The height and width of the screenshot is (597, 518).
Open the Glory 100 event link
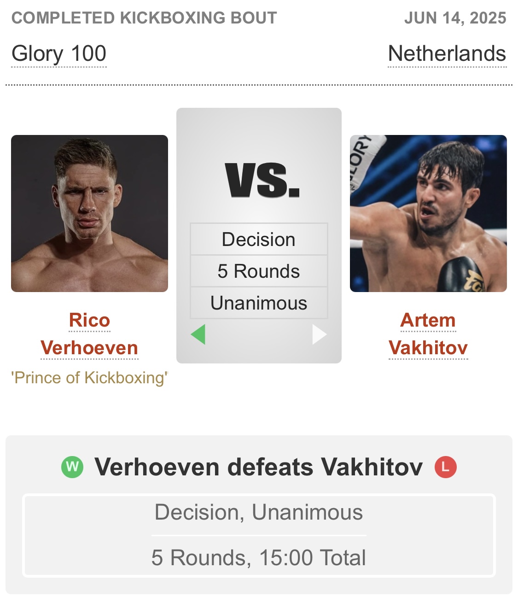coord(59,54)
